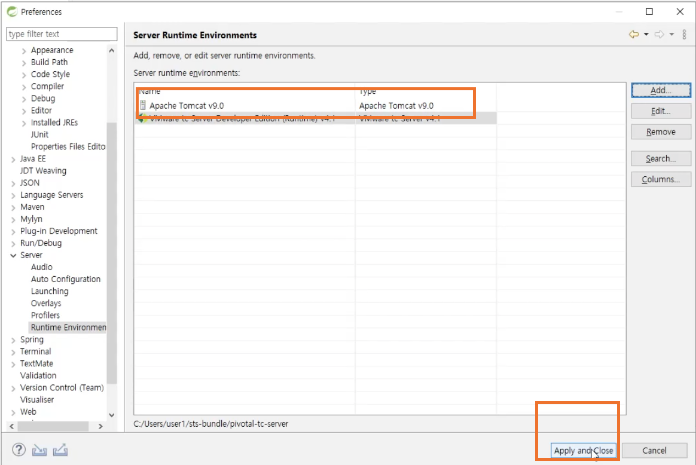Expand the Code Style node
The width and height of the screenshot is (696, 465).
[24, 75]
